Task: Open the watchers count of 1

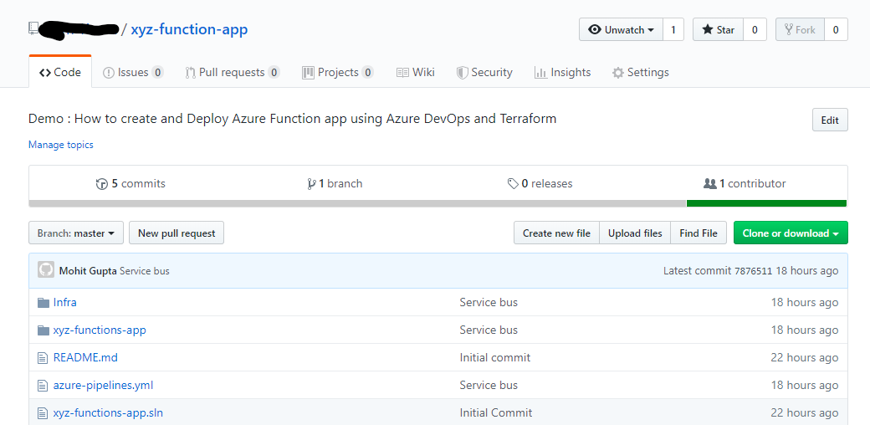Action: tap(673, 30)
